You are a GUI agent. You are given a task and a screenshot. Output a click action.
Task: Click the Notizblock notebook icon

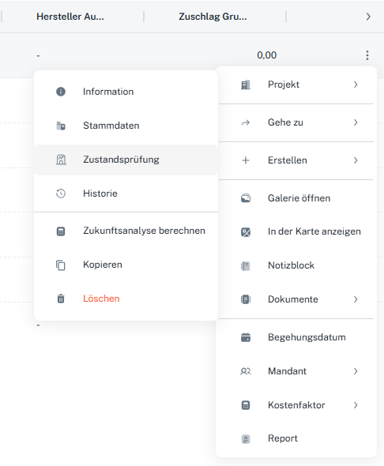[246, 265]
